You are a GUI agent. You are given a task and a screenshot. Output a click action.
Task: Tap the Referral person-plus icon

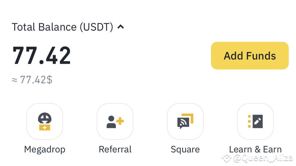click(x=115, y=122)
